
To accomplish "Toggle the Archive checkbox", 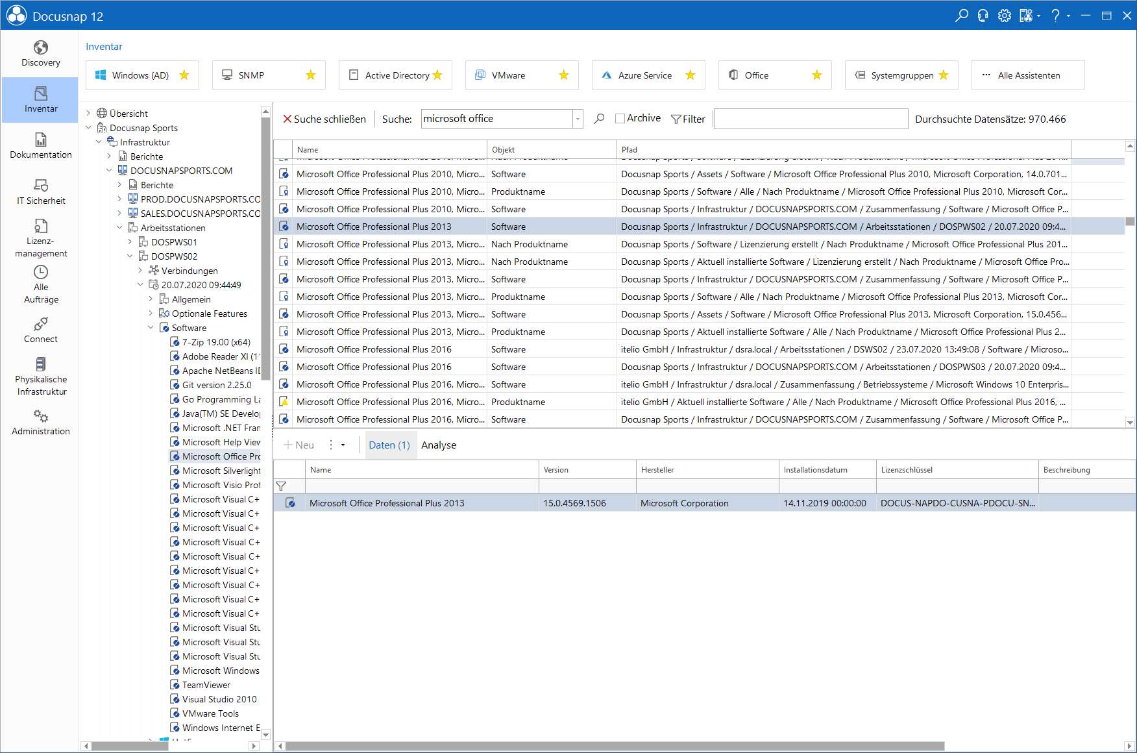I will coord(620,118).
